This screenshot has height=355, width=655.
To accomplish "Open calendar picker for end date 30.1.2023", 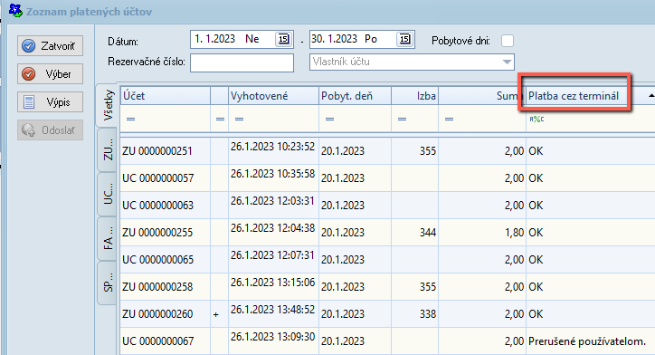I will [x=404, y=39].
